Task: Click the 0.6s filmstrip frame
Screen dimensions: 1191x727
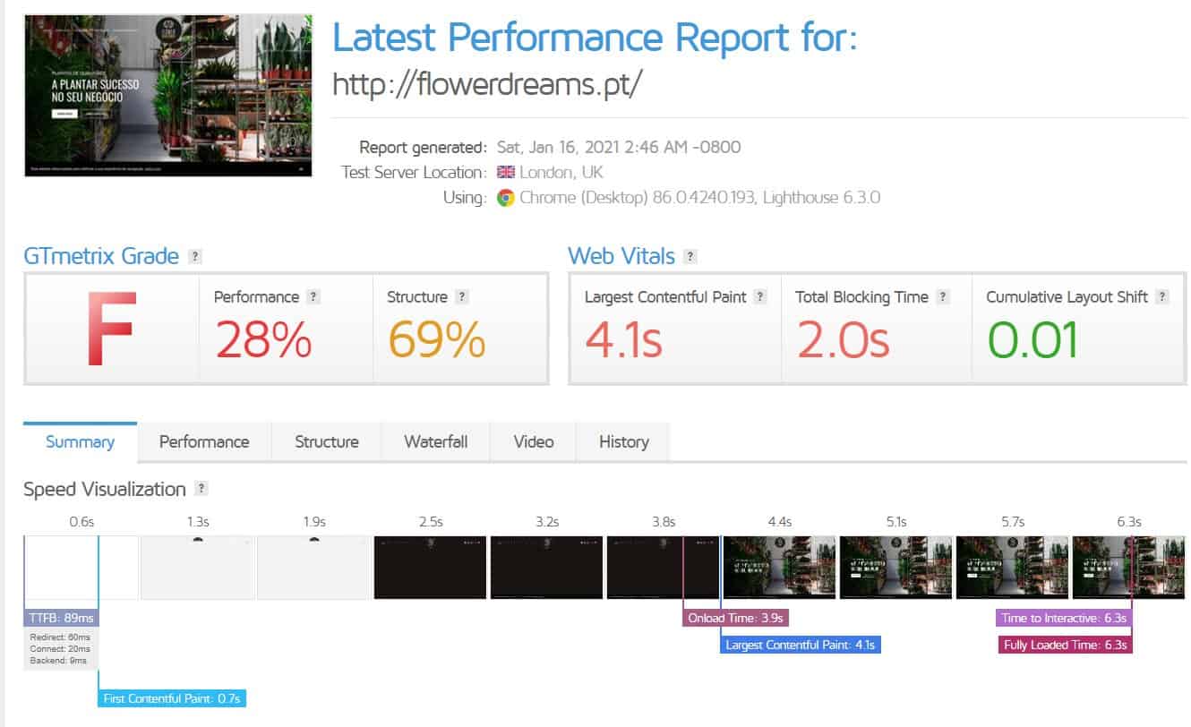Action: (x=81, y=568)
